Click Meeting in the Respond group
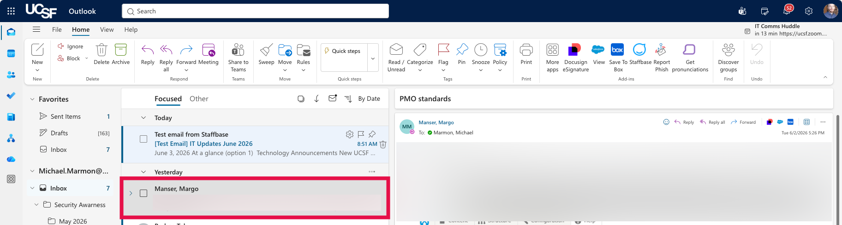The width and height of the screenshot is (842, 225). point(209,54)
